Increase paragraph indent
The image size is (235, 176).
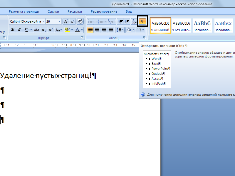pyautogui.click(x=127, y=21)
